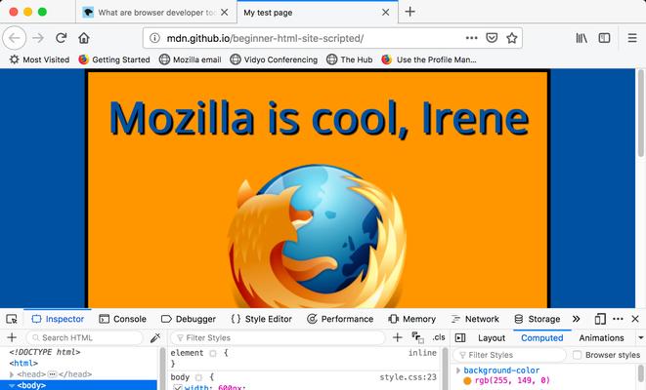Click the Firefox logo image
Image resolution: width=646 pixels, height=390 pixels.
click(317, 236)
